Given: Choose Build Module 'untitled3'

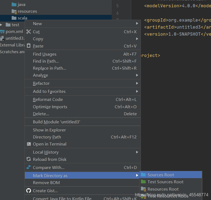Looking at the screenshot, I should click(x=83, y=122).
